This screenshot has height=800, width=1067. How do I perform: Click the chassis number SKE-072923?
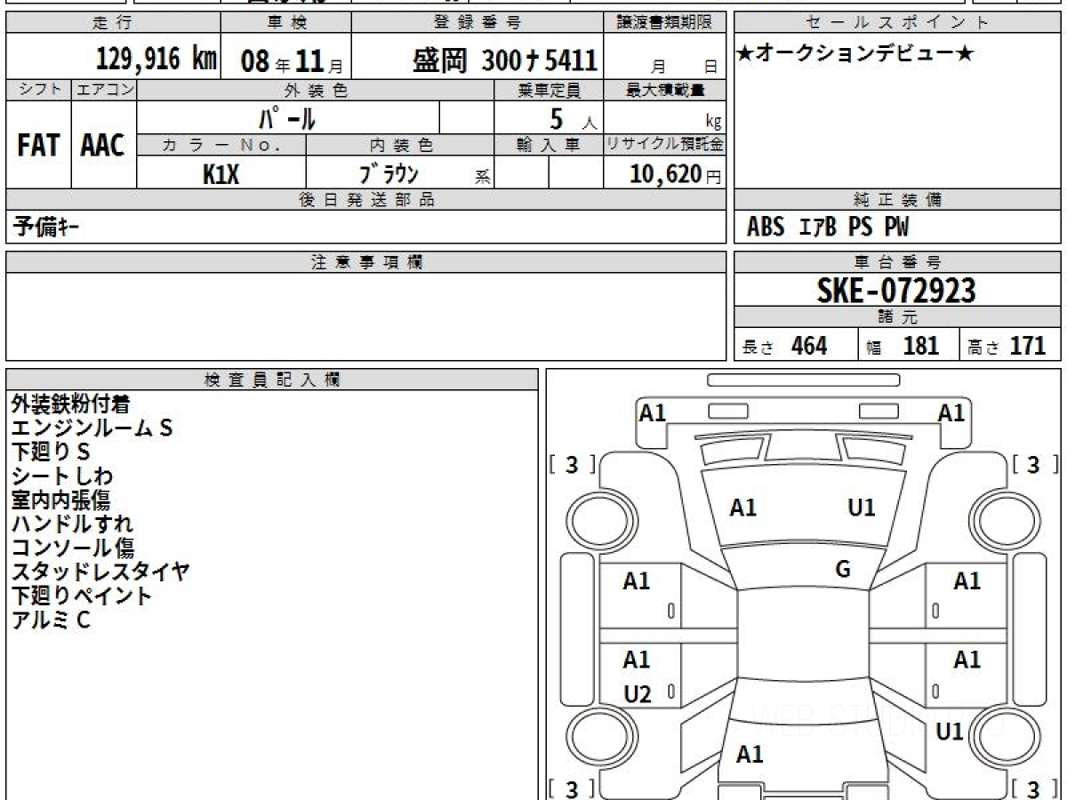896,290
